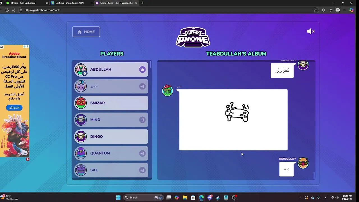Open Windows Start menu
Screen dimensions: 359x202
tap(118, 198)
